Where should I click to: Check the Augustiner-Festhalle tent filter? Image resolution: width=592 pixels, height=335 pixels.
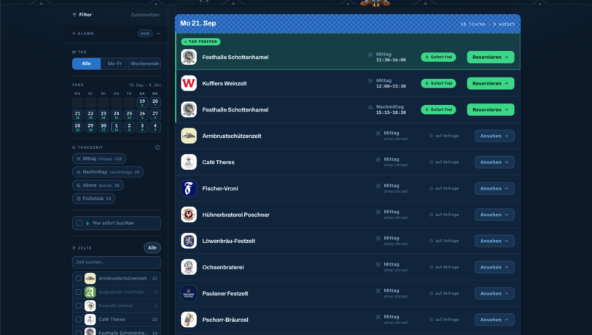pyautogui.click(x=79, y=292)
